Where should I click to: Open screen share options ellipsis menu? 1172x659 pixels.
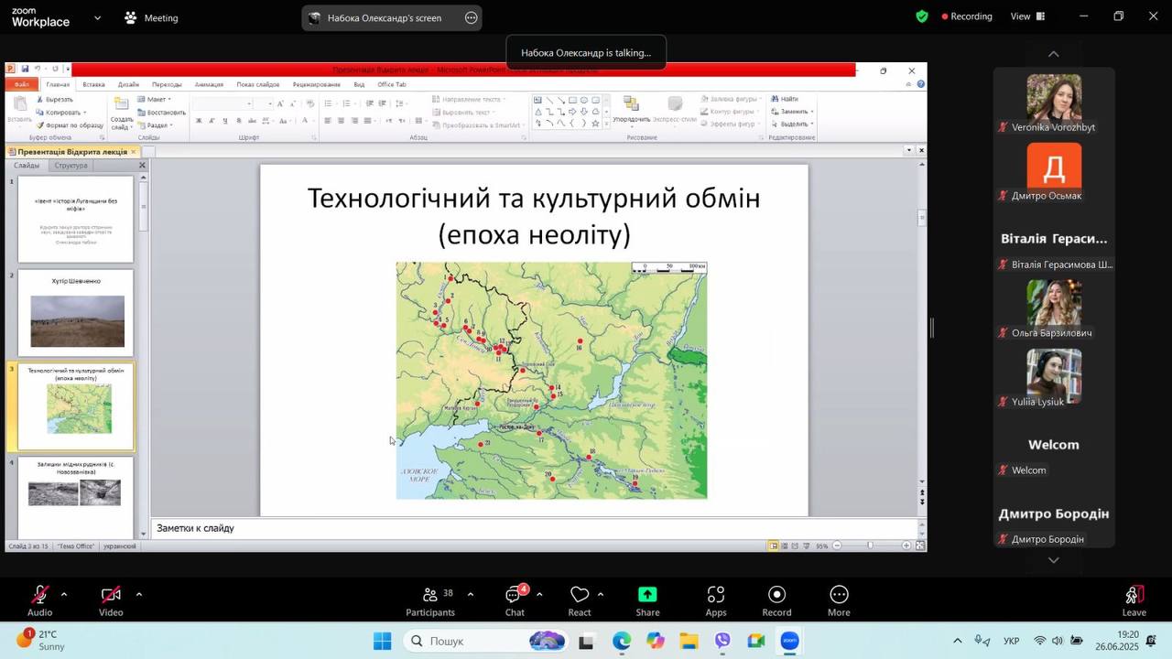click(x=471, y=17)
